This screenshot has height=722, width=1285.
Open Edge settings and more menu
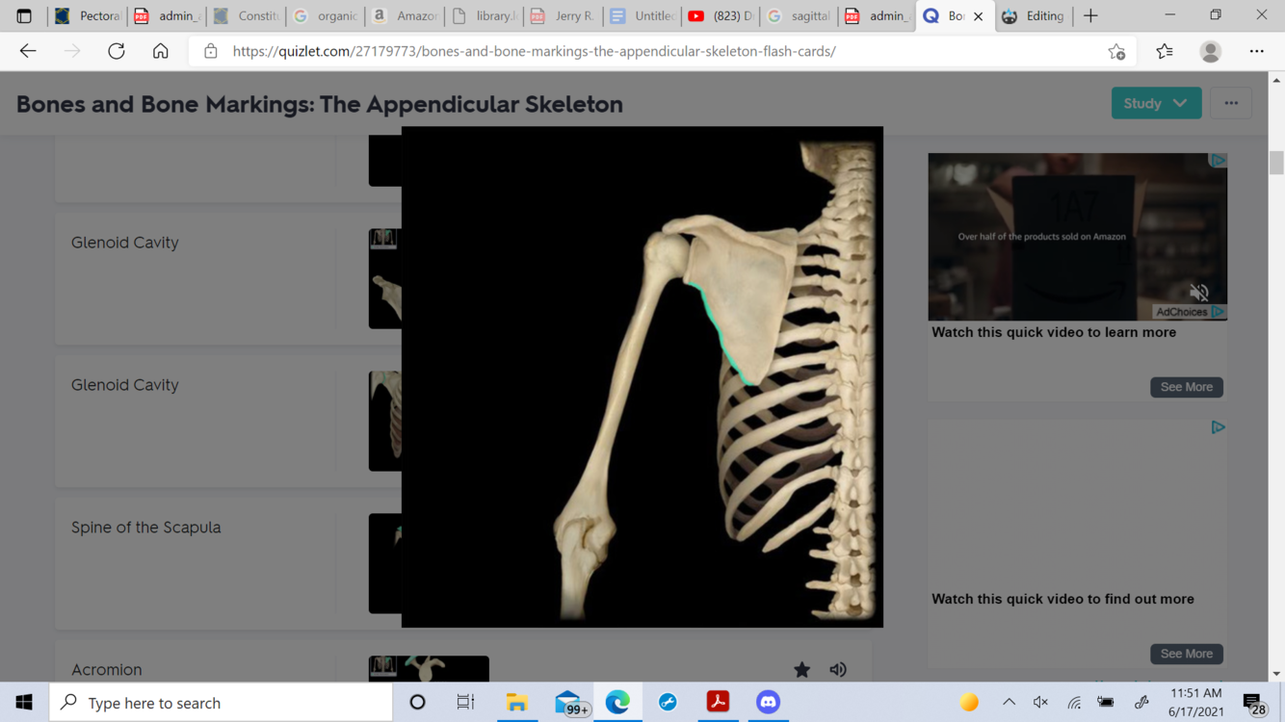point(1257,51)
